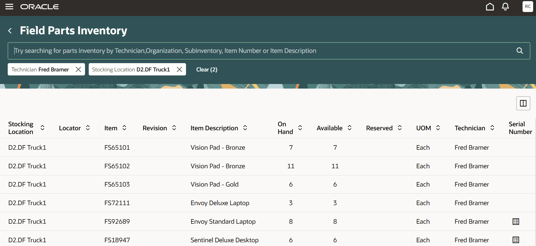Click the Serial Number column header
Image resolution: width=536 pixels, height=246 pixels.
pos(520,128)
